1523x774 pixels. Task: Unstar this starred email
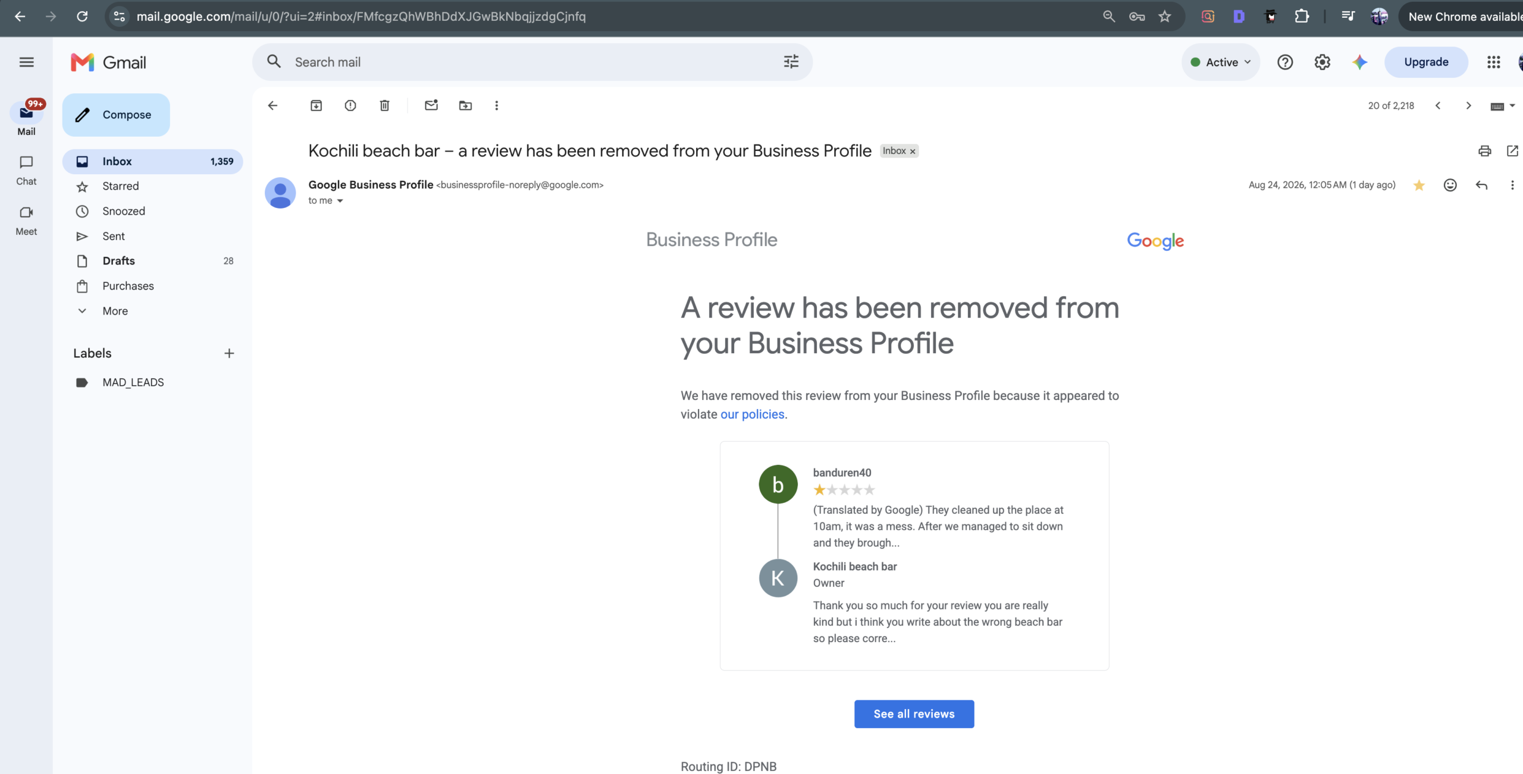coord(1419,185)
